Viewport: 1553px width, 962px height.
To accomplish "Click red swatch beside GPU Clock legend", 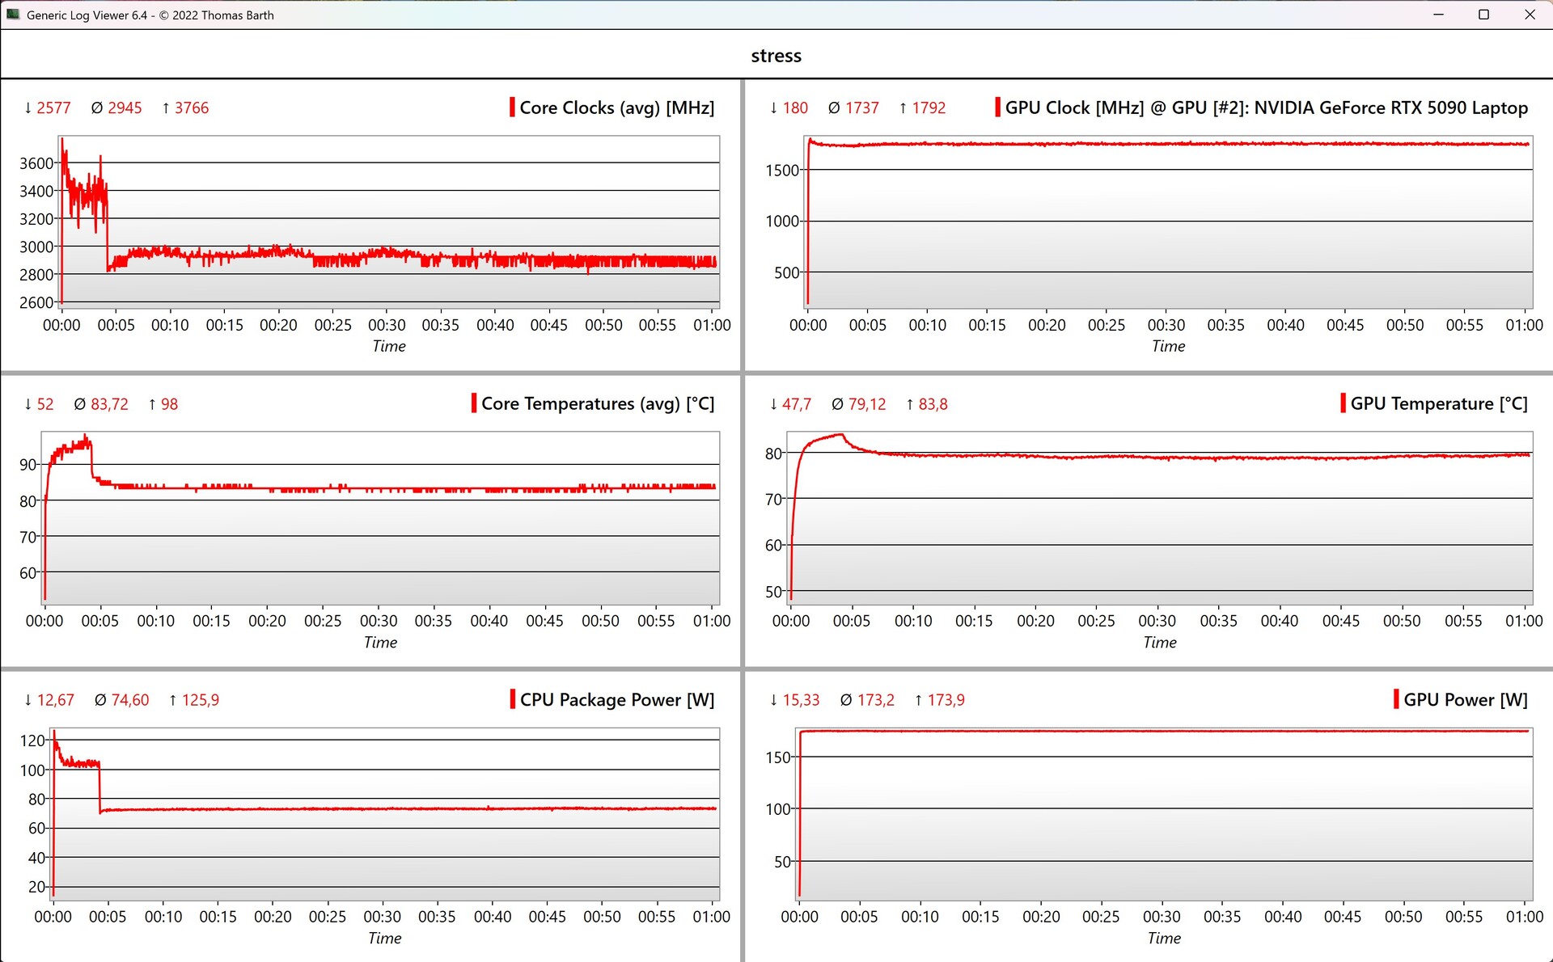I will pos(997,108).
